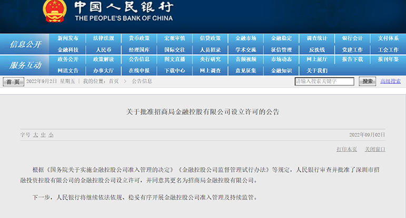Go to 公告信息 in nav bar
406x218 pixels.
click(140, 60)
